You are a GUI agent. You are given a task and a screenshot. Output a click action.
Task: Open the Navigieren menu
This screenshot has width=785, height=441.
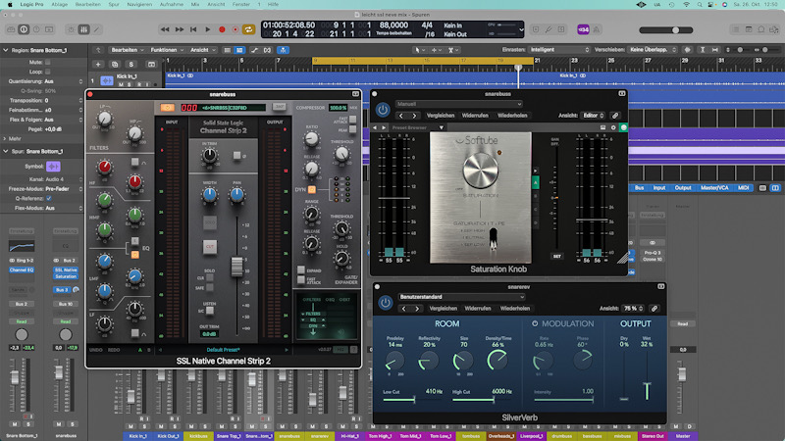click(139, 4)
